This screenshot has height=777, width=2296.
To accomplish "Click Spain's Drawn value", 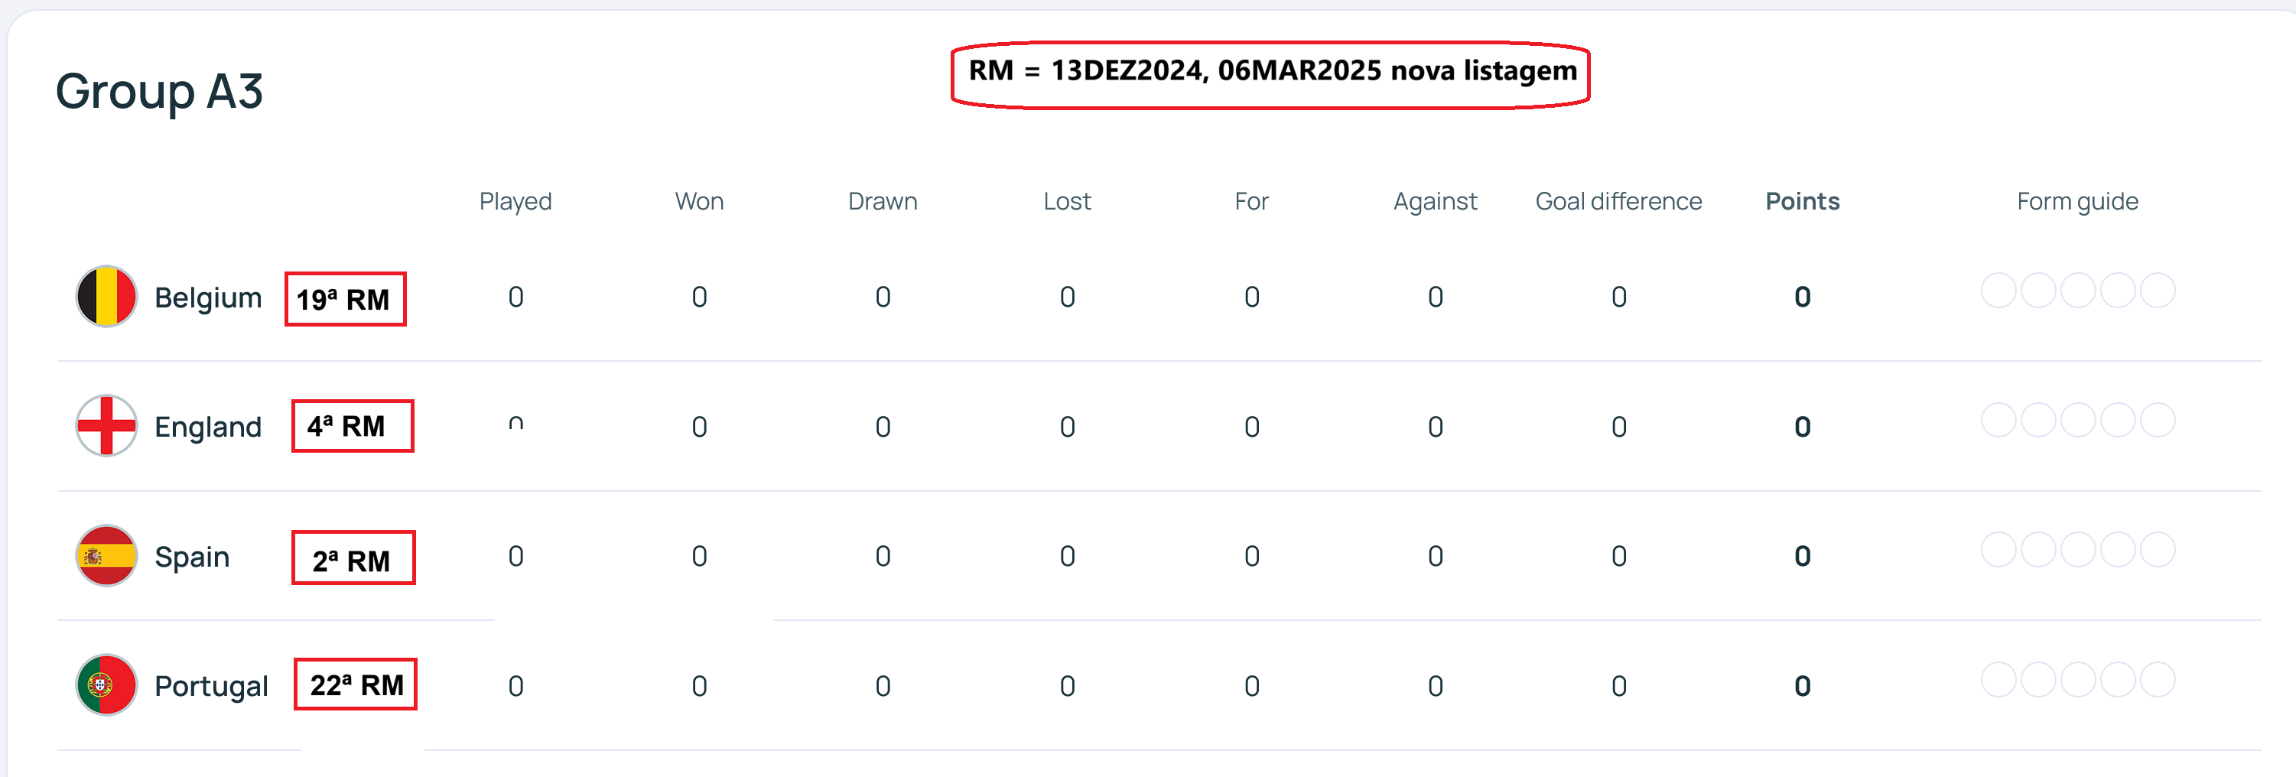I will 883,556.
